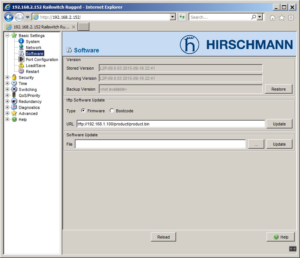Open browser Tools gear icon

[291, 18]
